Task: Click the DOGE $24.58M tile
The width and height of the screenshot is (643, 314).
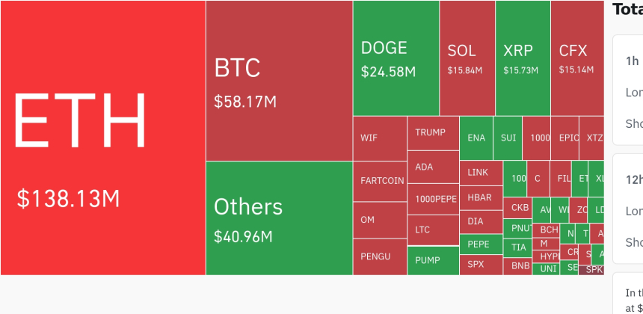Action: coord(396,58)
